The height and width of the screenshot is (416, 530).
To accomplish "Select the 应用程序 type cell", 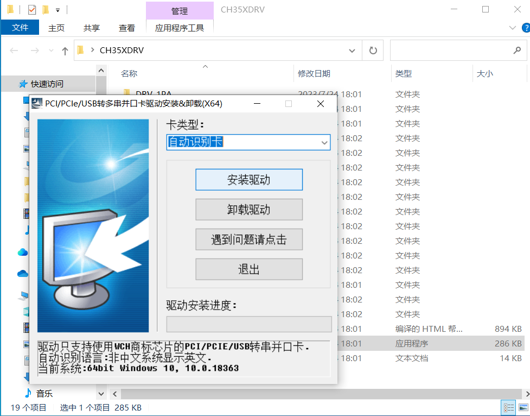I will pos(412,344).
